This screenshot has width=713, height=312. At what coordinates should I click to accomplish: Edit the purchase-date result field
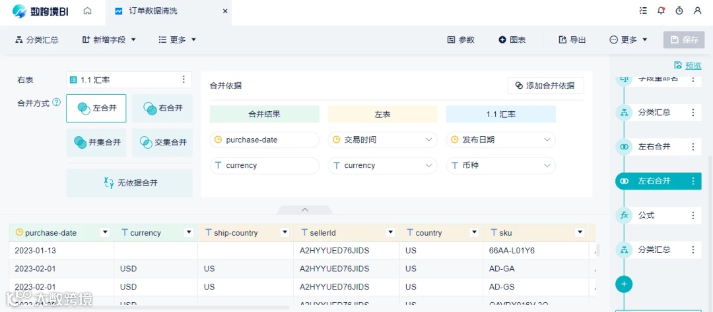[265, 140]
